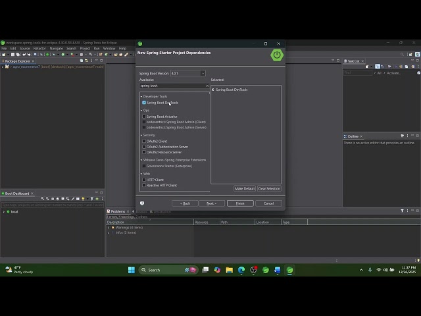421x316 pixels.
Task: Select the Problems tab
Action: click(x=118, y=211)
